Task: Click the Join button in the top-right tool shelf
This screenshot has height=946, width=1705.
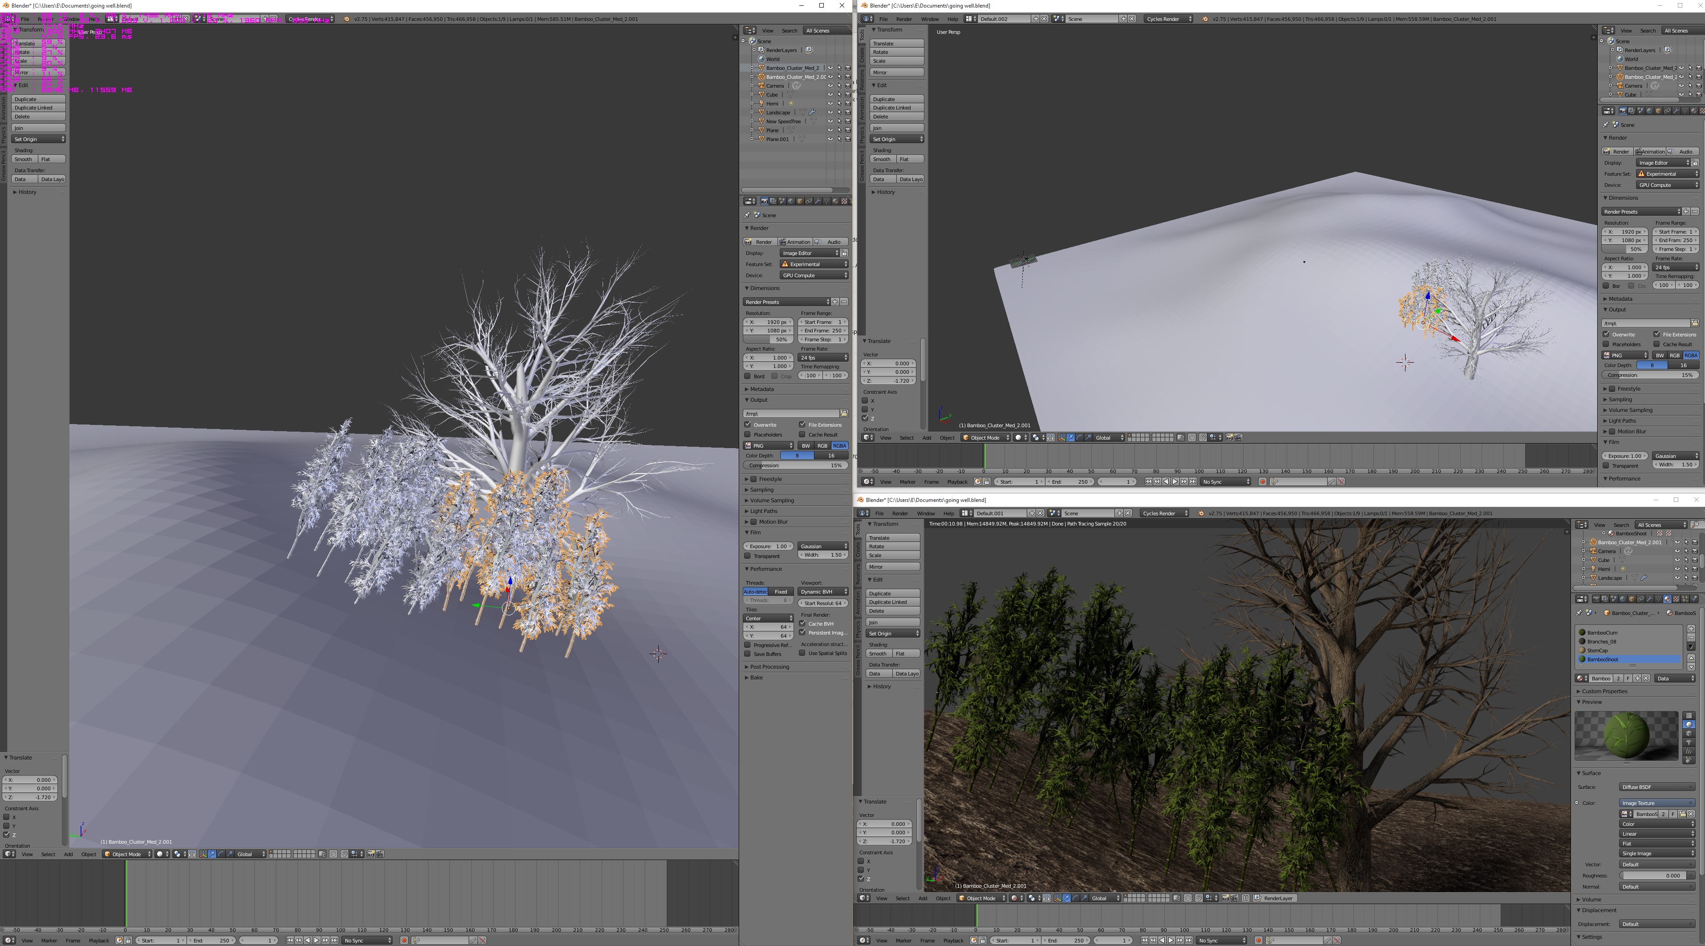Action: [897, 128]
